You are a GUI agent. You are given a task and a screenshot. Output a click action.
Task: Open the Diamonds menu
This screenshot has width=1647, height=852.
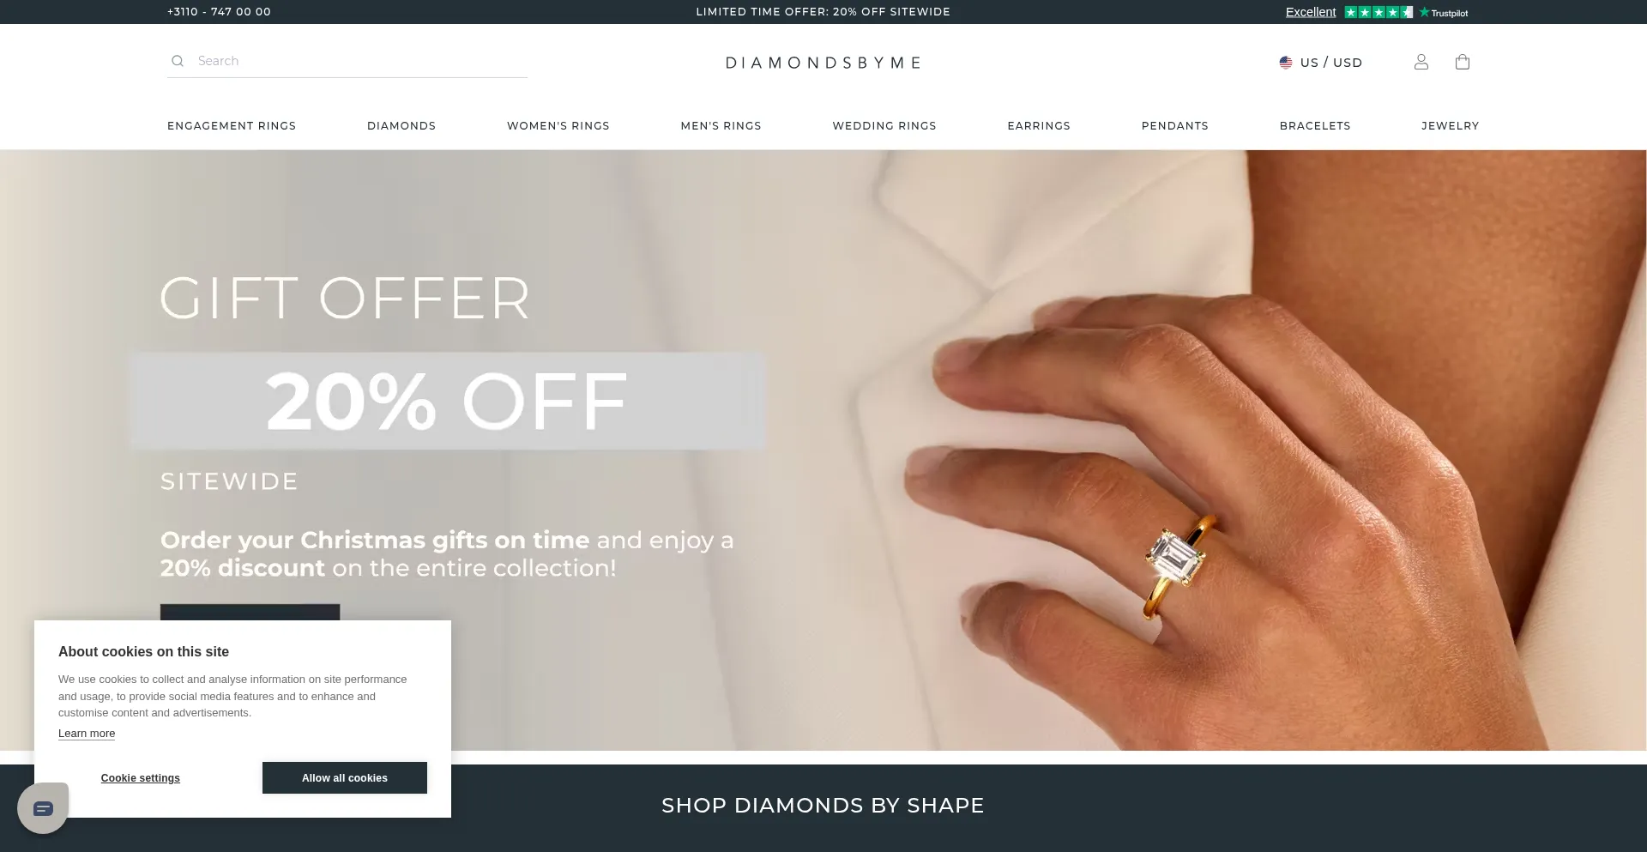(x=401, y=126)
